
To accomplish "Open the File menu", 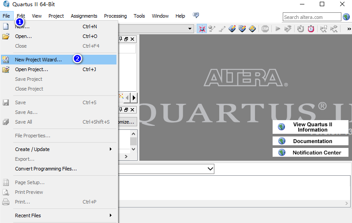I will tap(6, 16).
